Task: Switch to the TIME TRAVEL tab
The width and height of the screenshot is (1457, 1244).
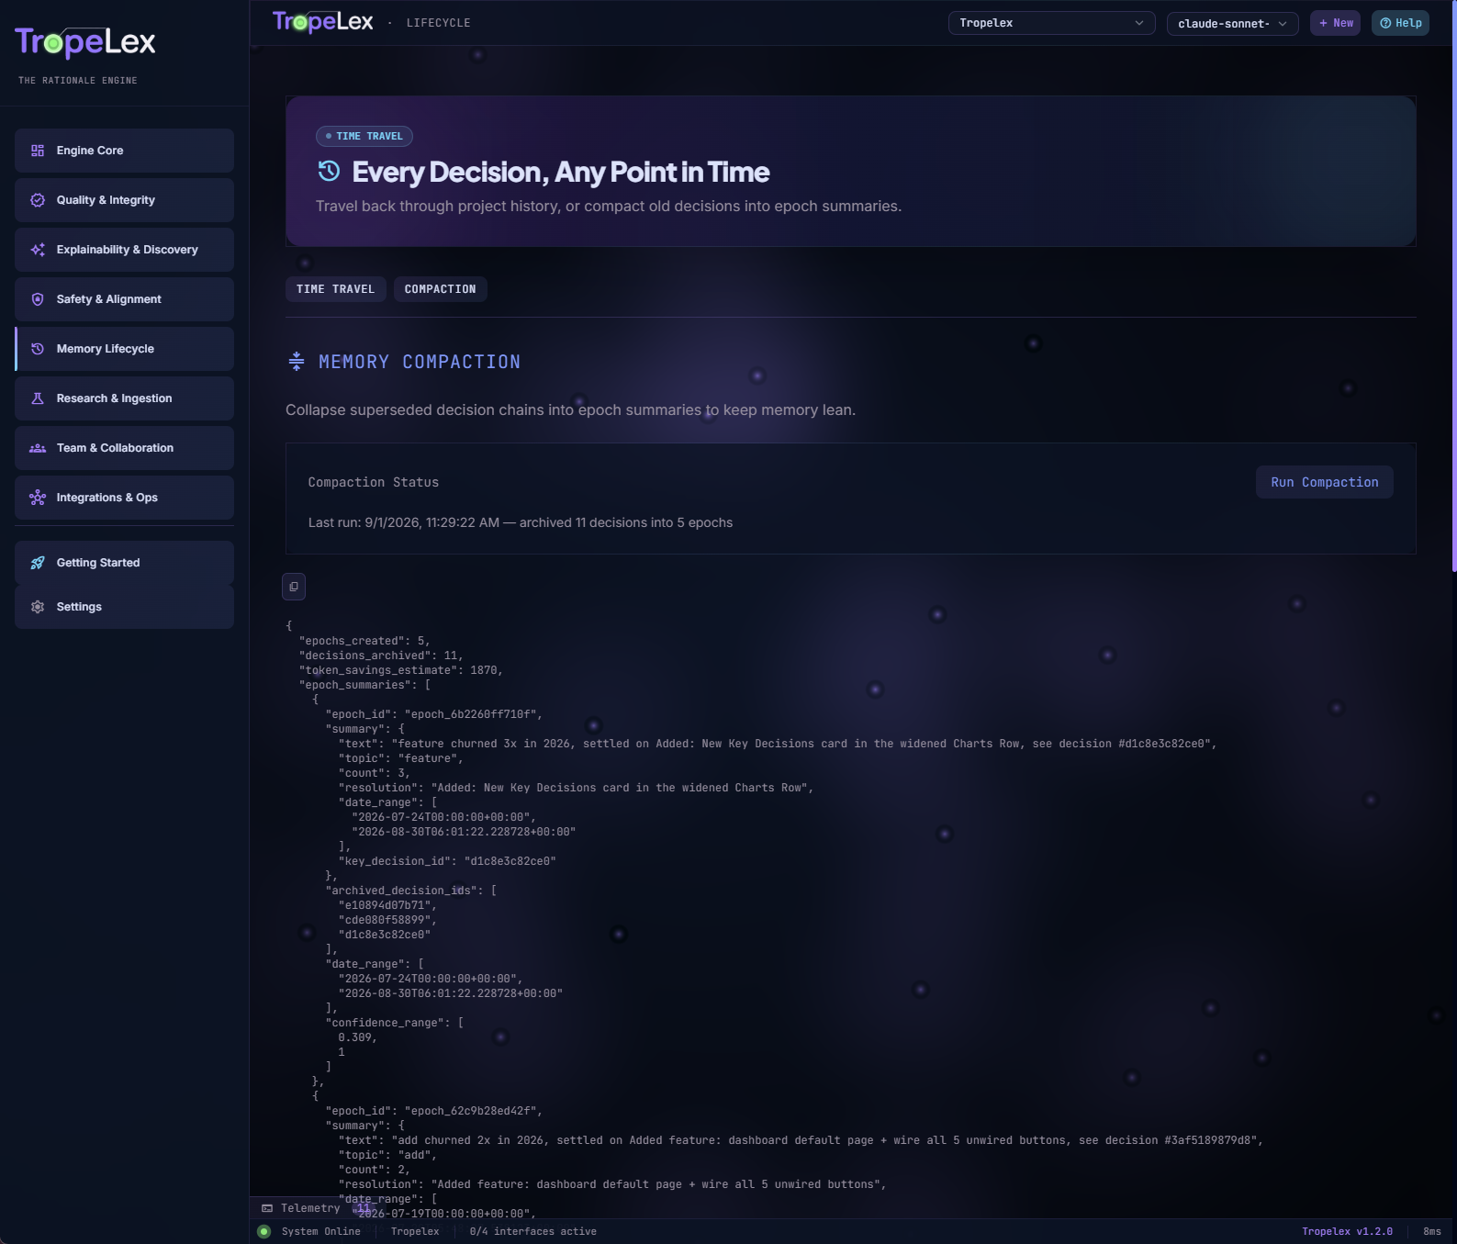Action: pos(335,289)
